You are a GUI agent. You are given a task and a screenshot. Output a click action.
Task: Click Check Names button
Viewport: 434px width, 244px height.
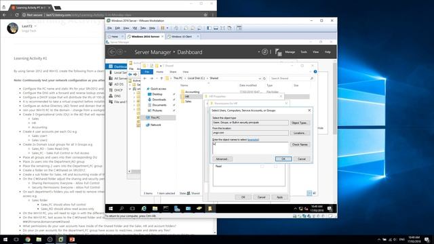(x=300, y=144)
